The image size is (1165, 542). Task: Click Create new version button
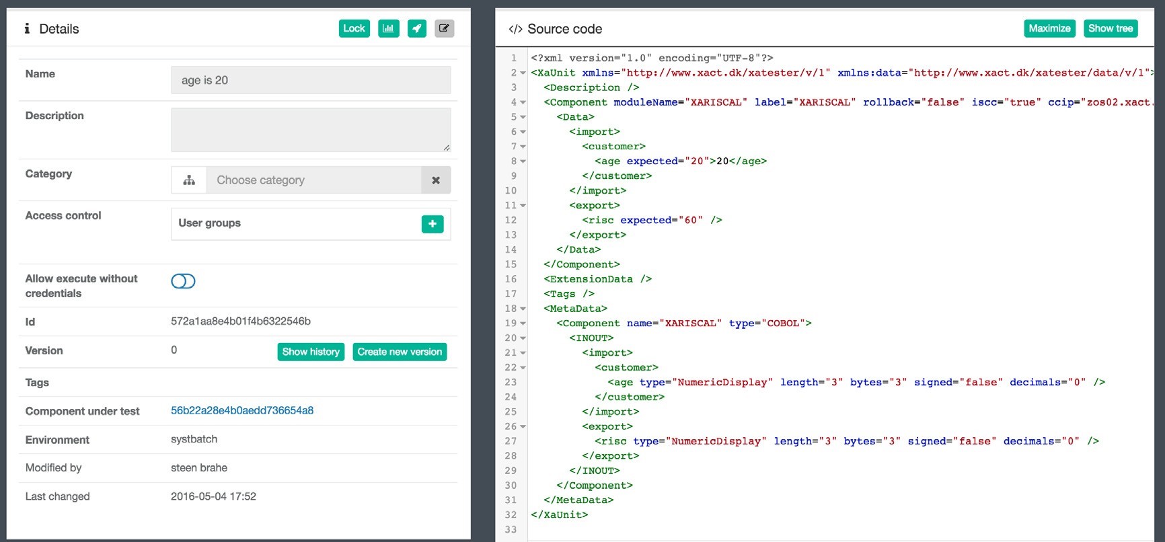400,352
